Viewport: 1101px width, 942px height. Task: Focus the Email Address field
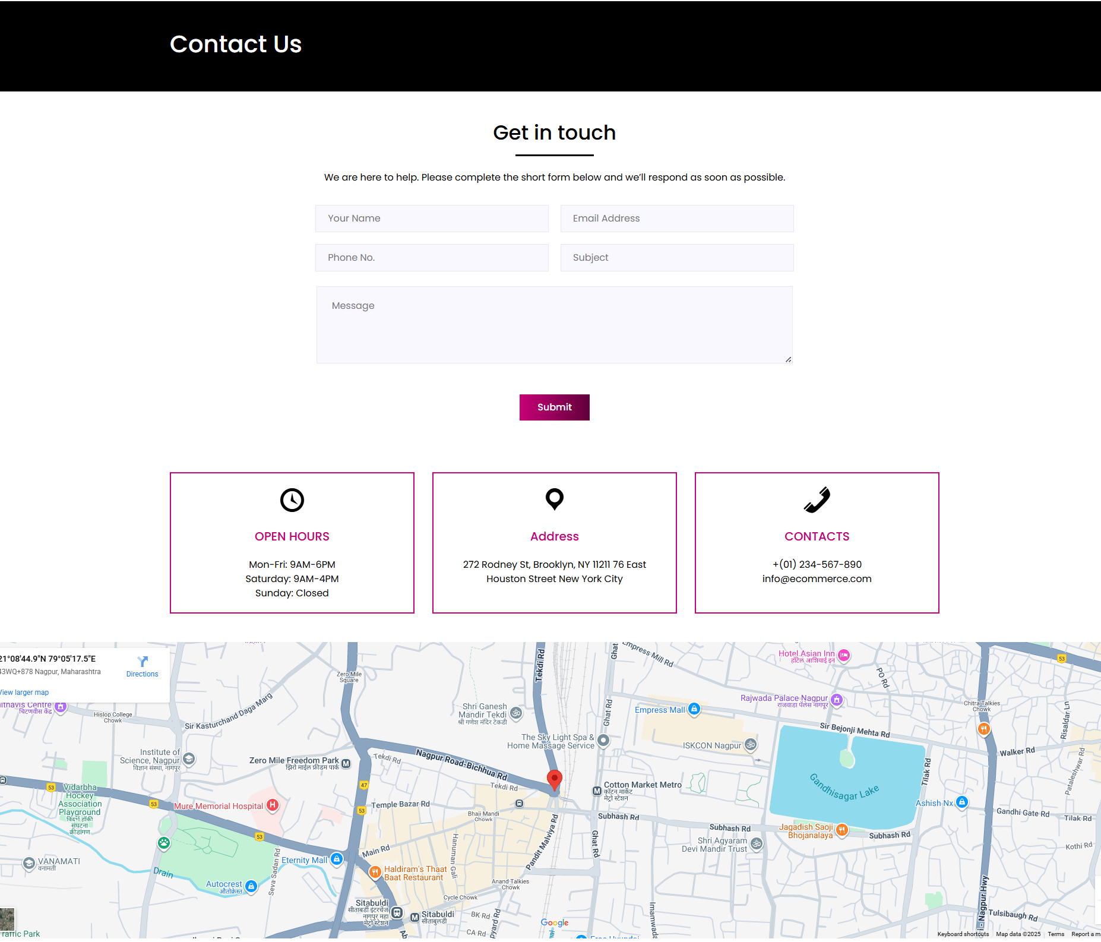pyautogui.click(x=676, y=219)
